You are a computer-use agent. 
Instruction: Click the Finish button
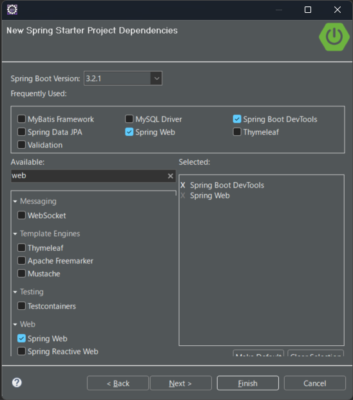coord(247,383)
